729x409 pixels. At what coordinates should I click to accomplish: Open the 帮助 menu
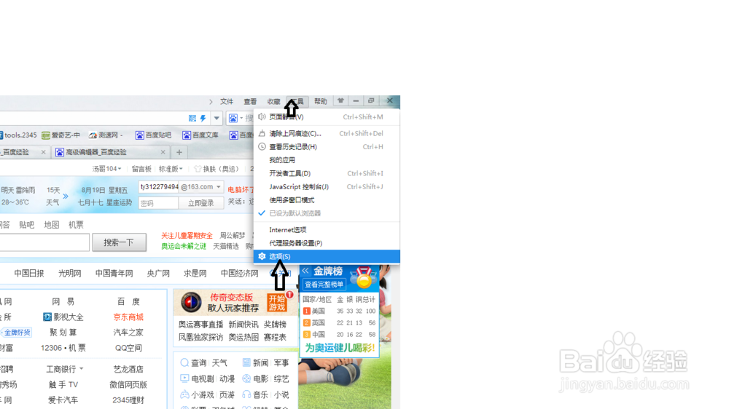(x=320, y=101)
